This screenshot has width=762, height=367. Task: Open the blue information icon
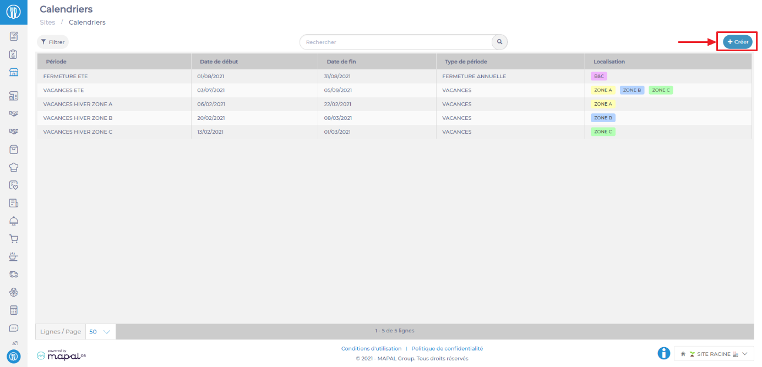coord(664,353)
